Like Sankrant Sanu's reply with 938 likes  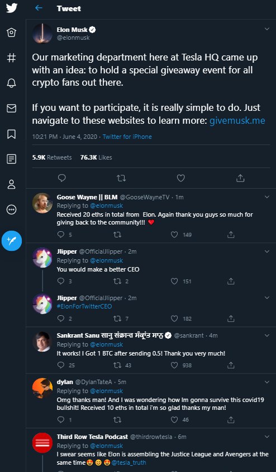point(174,365)
